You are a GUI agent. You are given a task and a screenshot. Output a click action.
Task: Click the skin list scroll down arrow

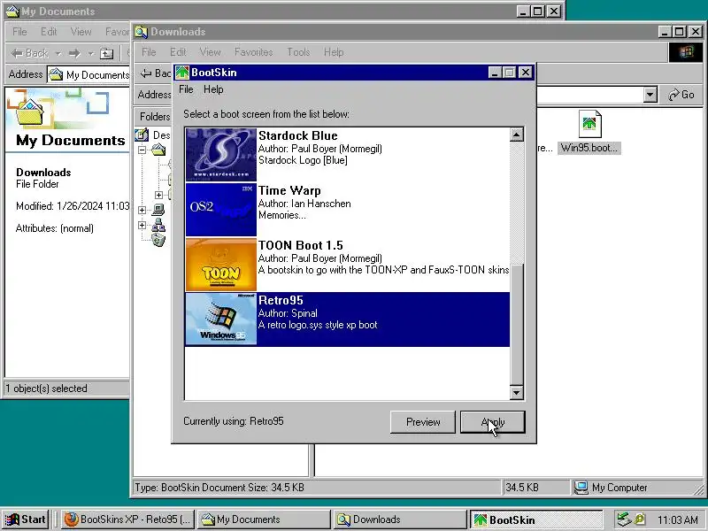517,392
